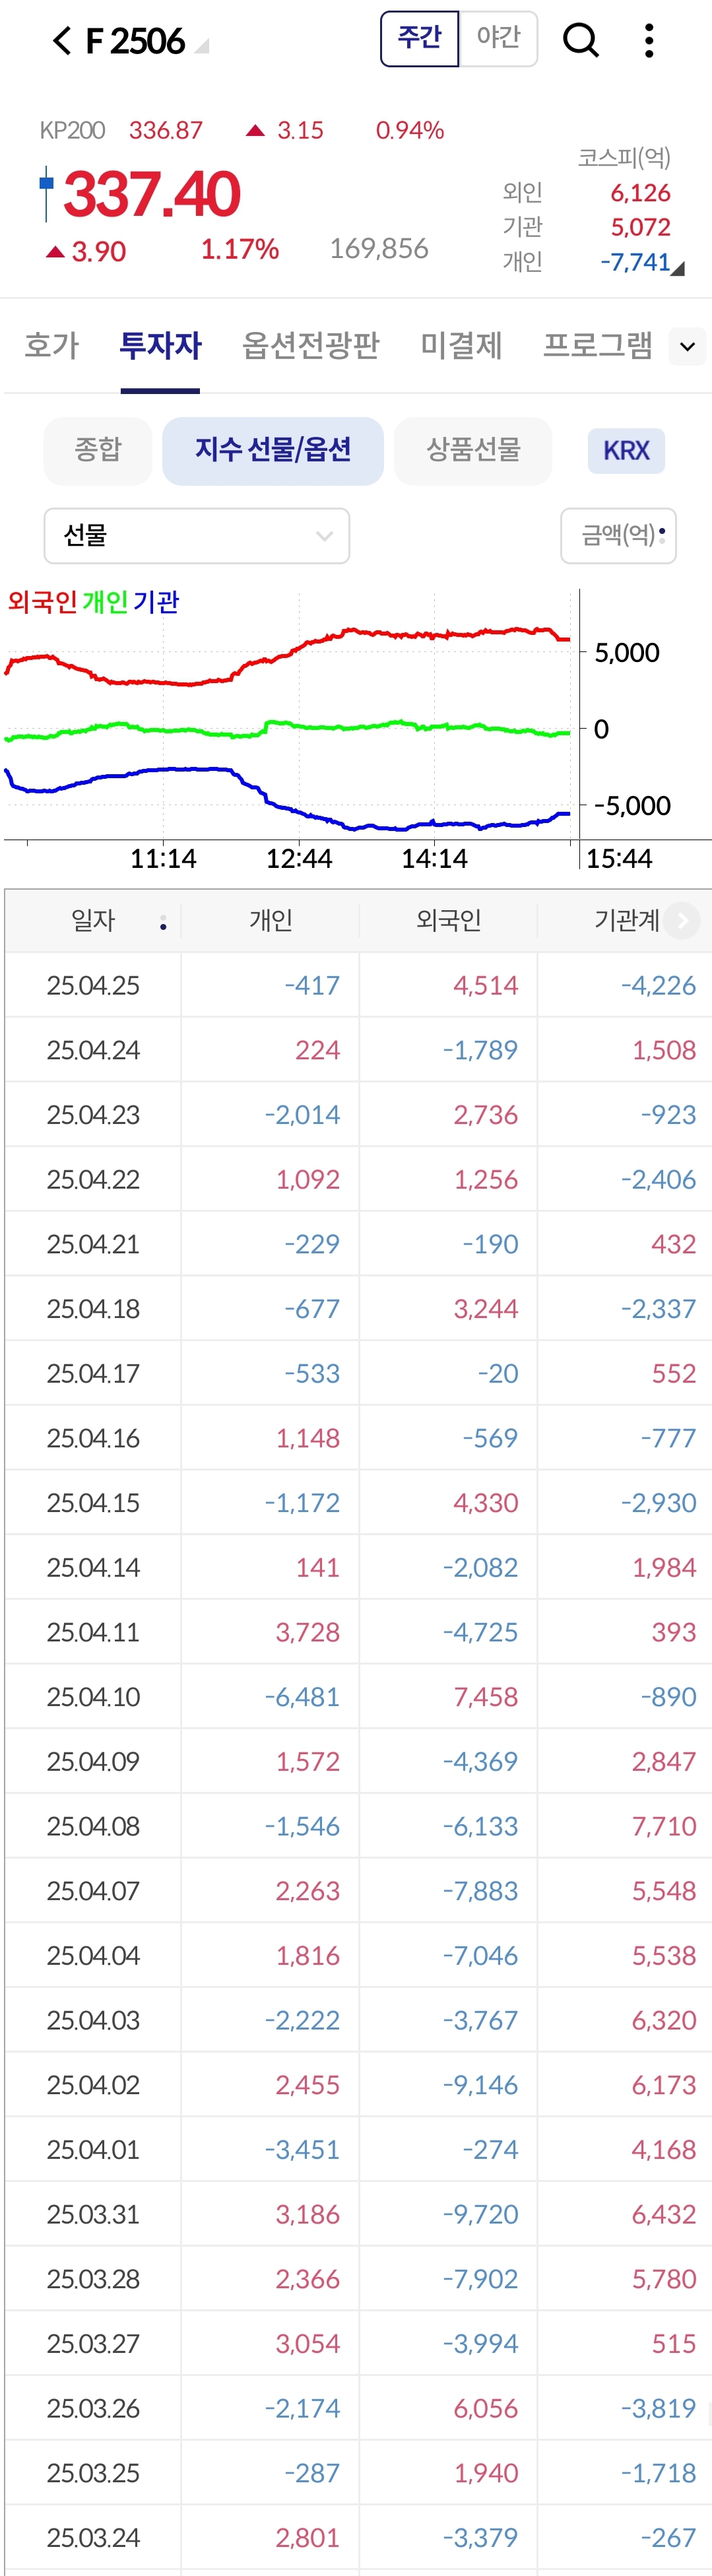Select the 상품선물 filter button
This screenshot has height=2576, width=712.
tap(473, 450)
